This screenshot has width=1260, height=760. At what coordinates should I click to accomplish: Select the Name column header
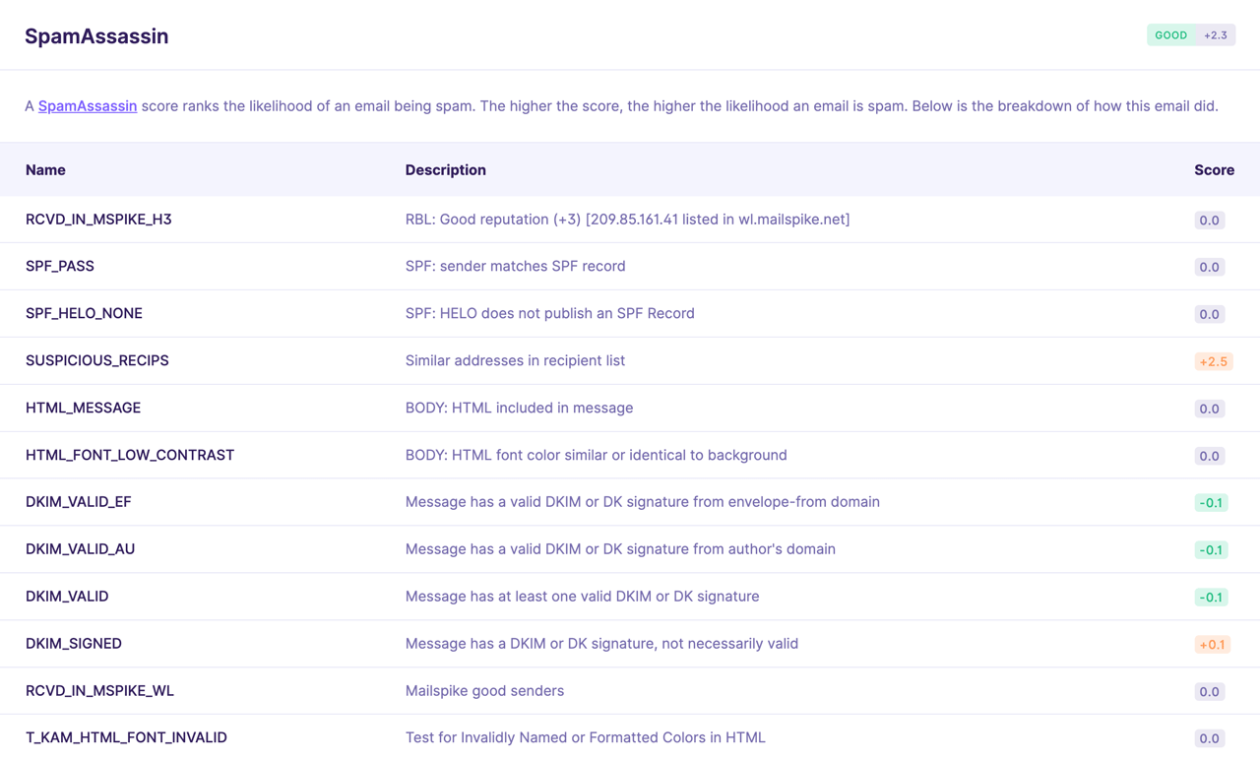[45, 169]
